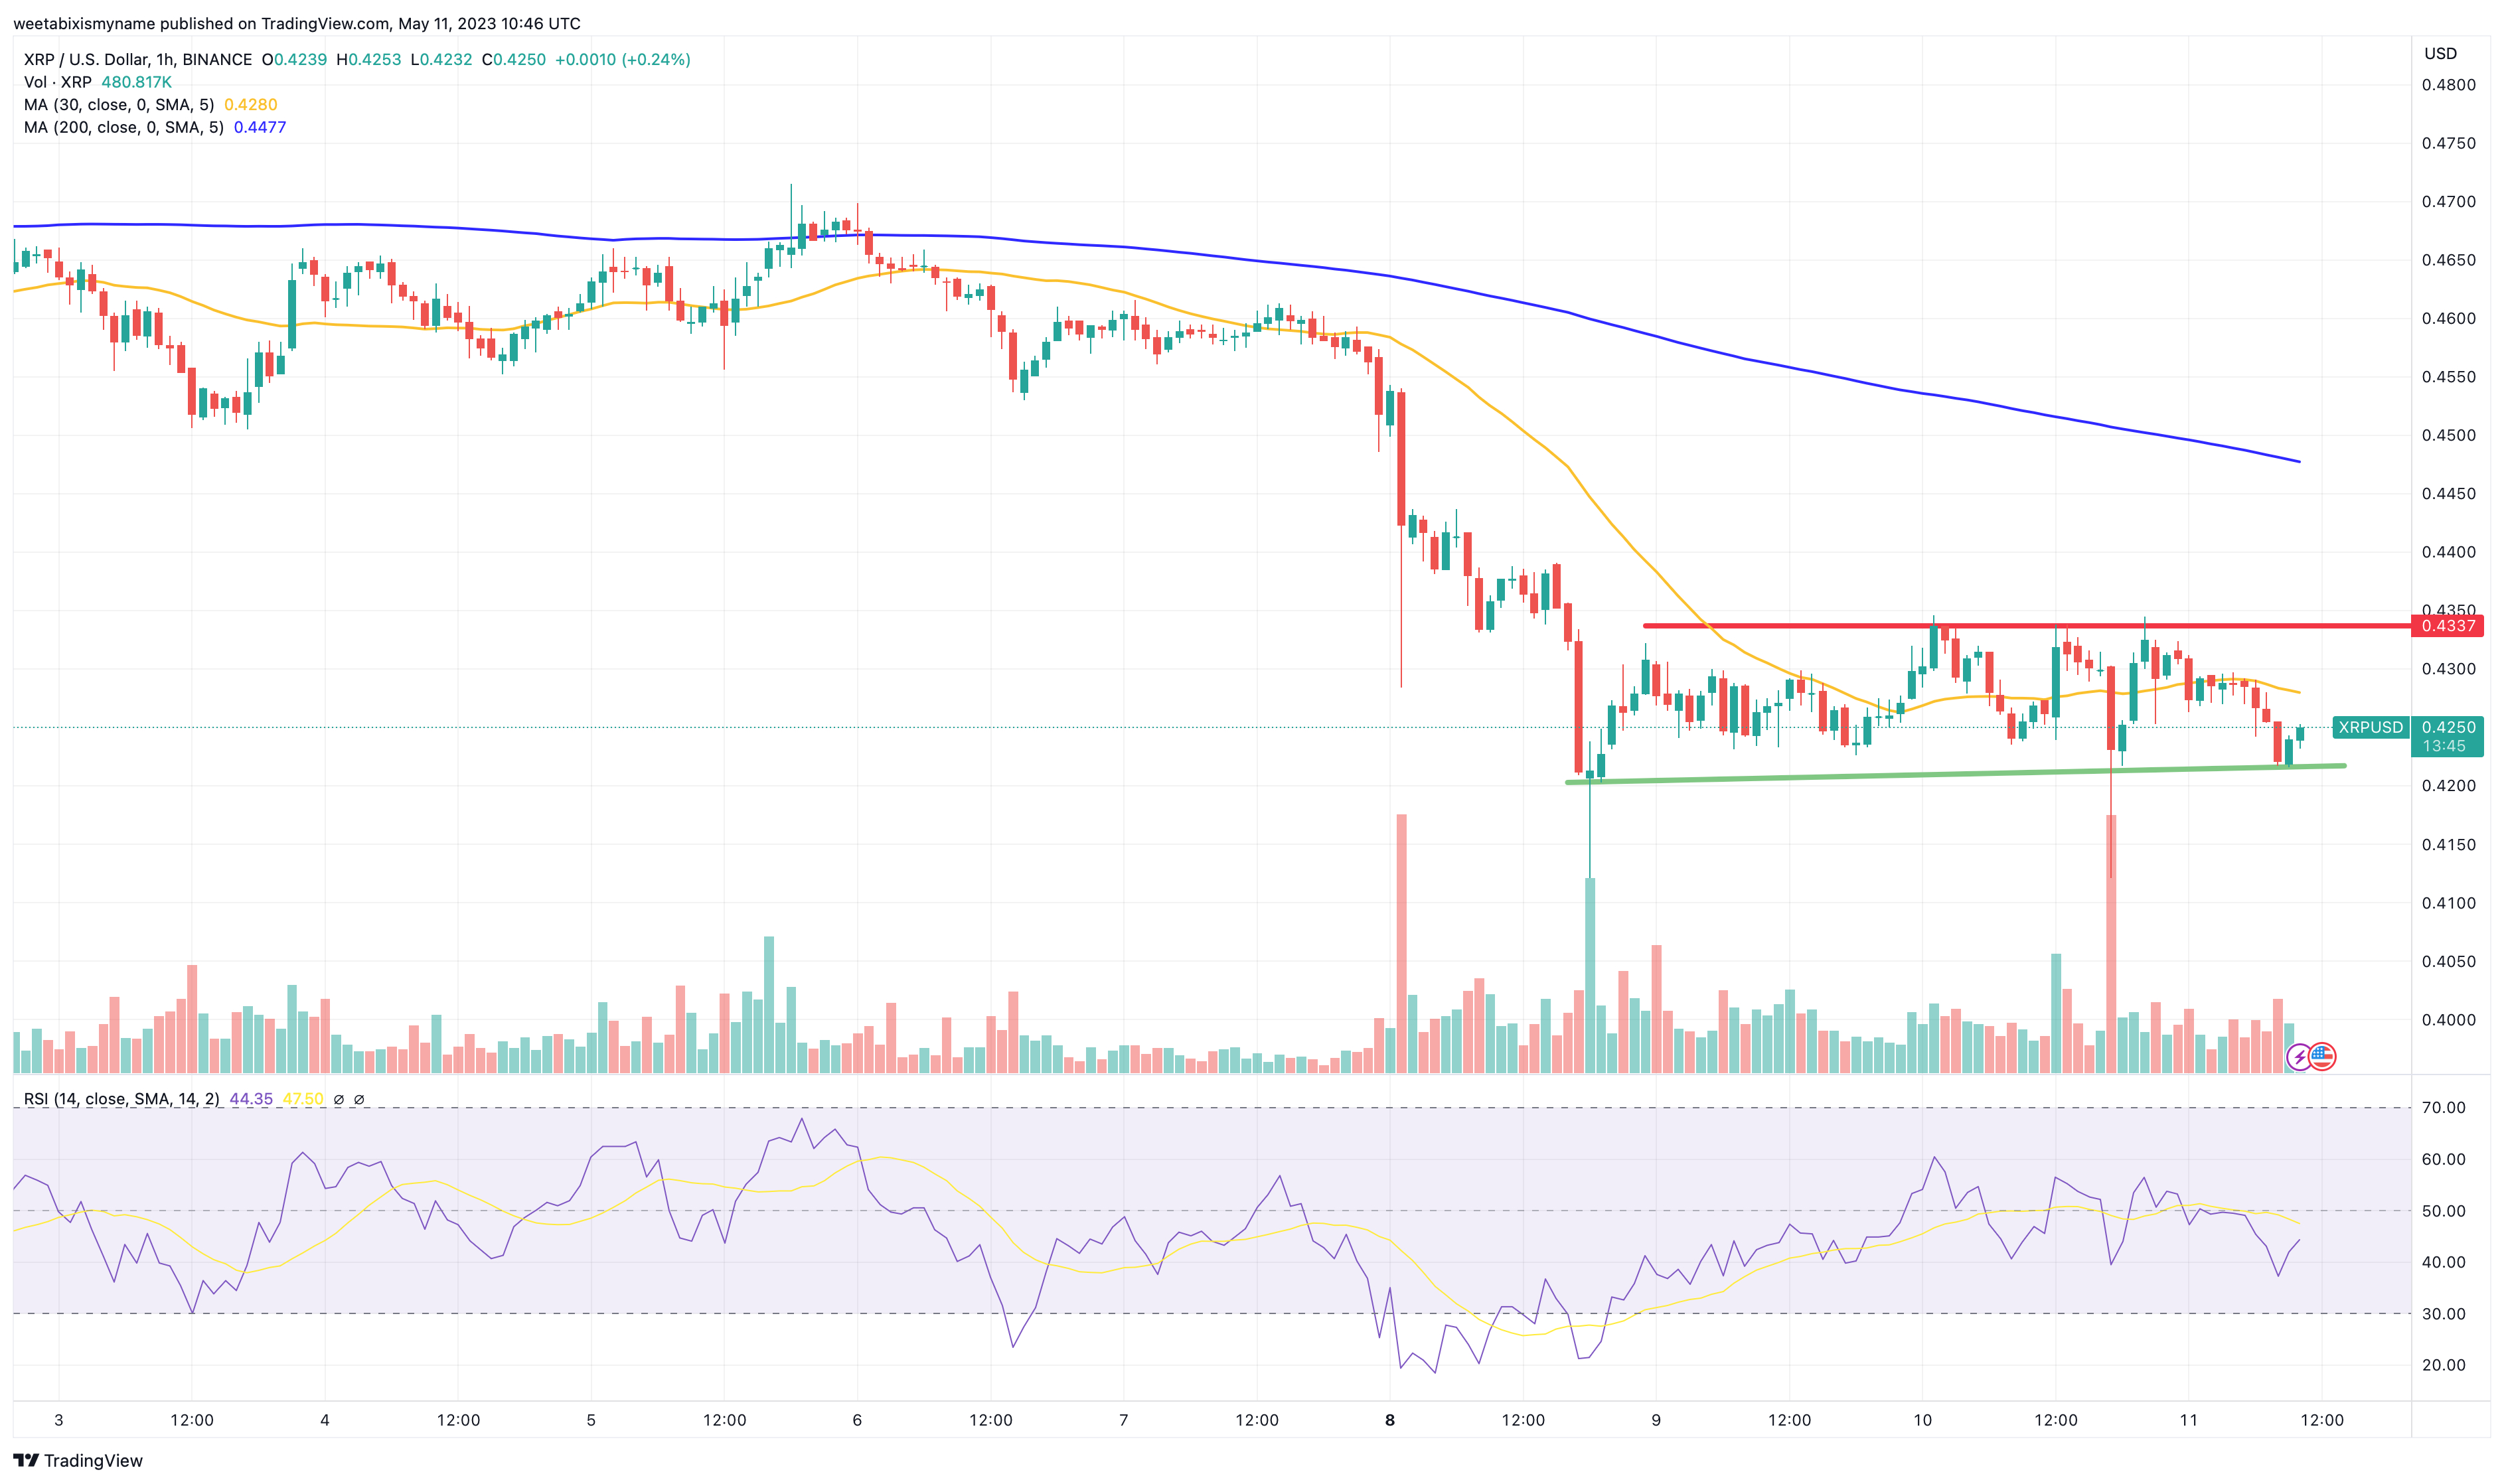Click the date label 8 on time axis
The height and width of the screenshot is (1484, 2504).
[1390, 1420]
